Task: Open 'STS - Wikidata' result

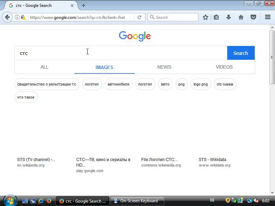Action: point(212,160)
